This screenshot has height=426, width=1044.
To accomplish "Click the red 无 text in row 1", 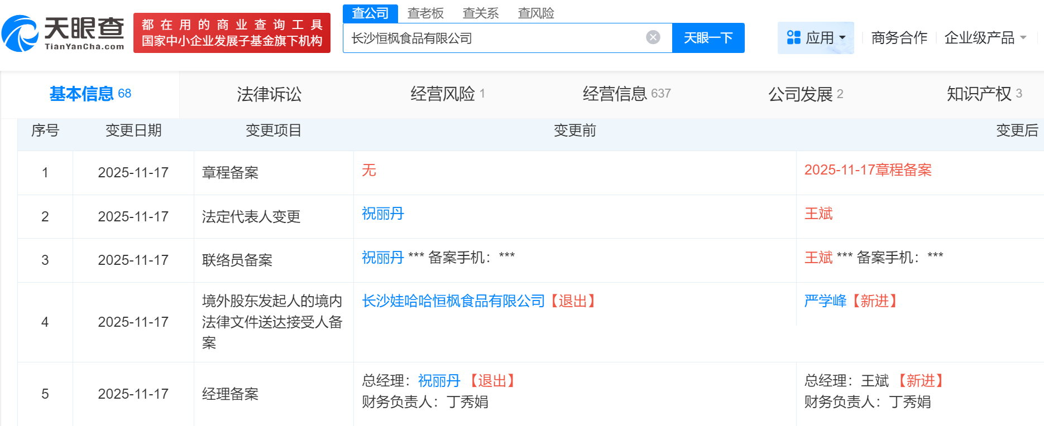I will [x=369, y=170].
